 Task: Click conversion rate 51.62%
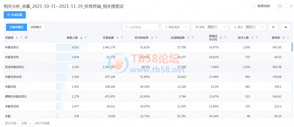(x=145, y=47)
